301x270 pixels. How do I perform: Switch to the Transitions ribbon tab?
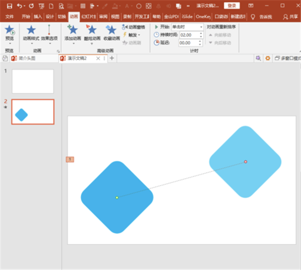pos(62,16)
